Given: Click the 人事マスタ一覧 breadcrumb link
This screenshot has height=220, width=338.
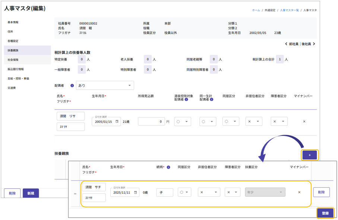Looking at the screenshot, I should (289, 10).
